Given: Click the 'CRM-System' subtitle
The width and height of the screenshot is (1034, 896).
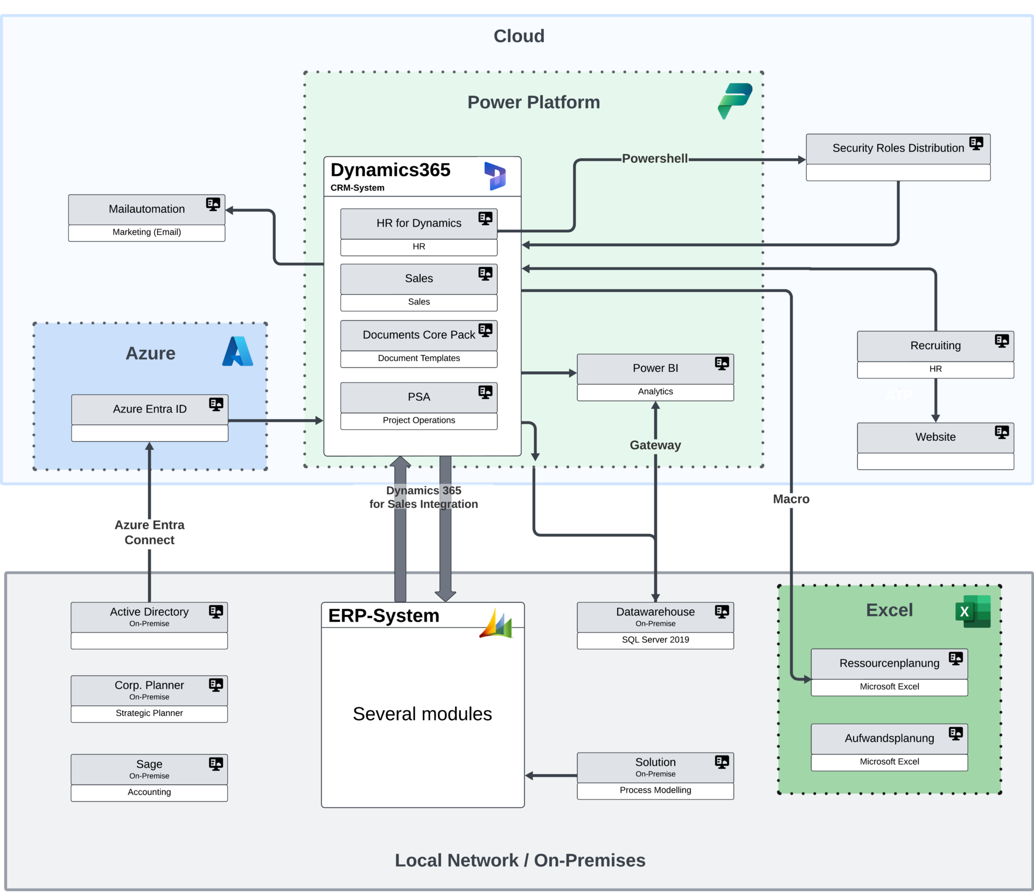Looking at the screenshot, I should coord(358,187).
